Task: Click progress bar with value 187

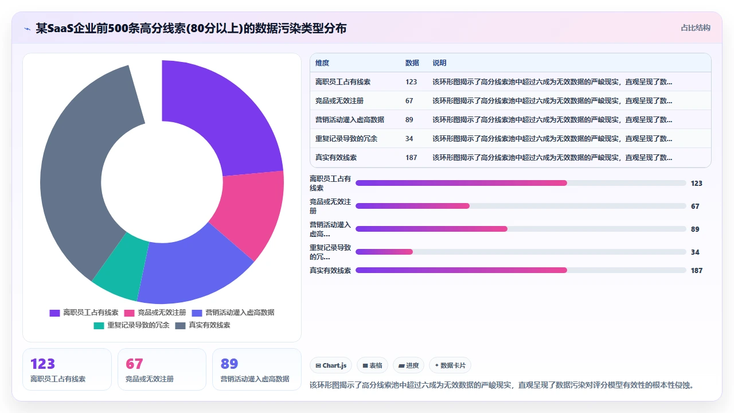Action: point(521,270)
